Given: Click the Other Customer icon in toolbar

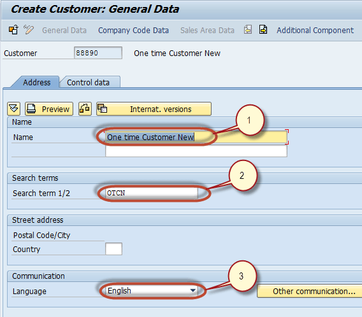Looking at the screenshot, I should click(13, 30).
